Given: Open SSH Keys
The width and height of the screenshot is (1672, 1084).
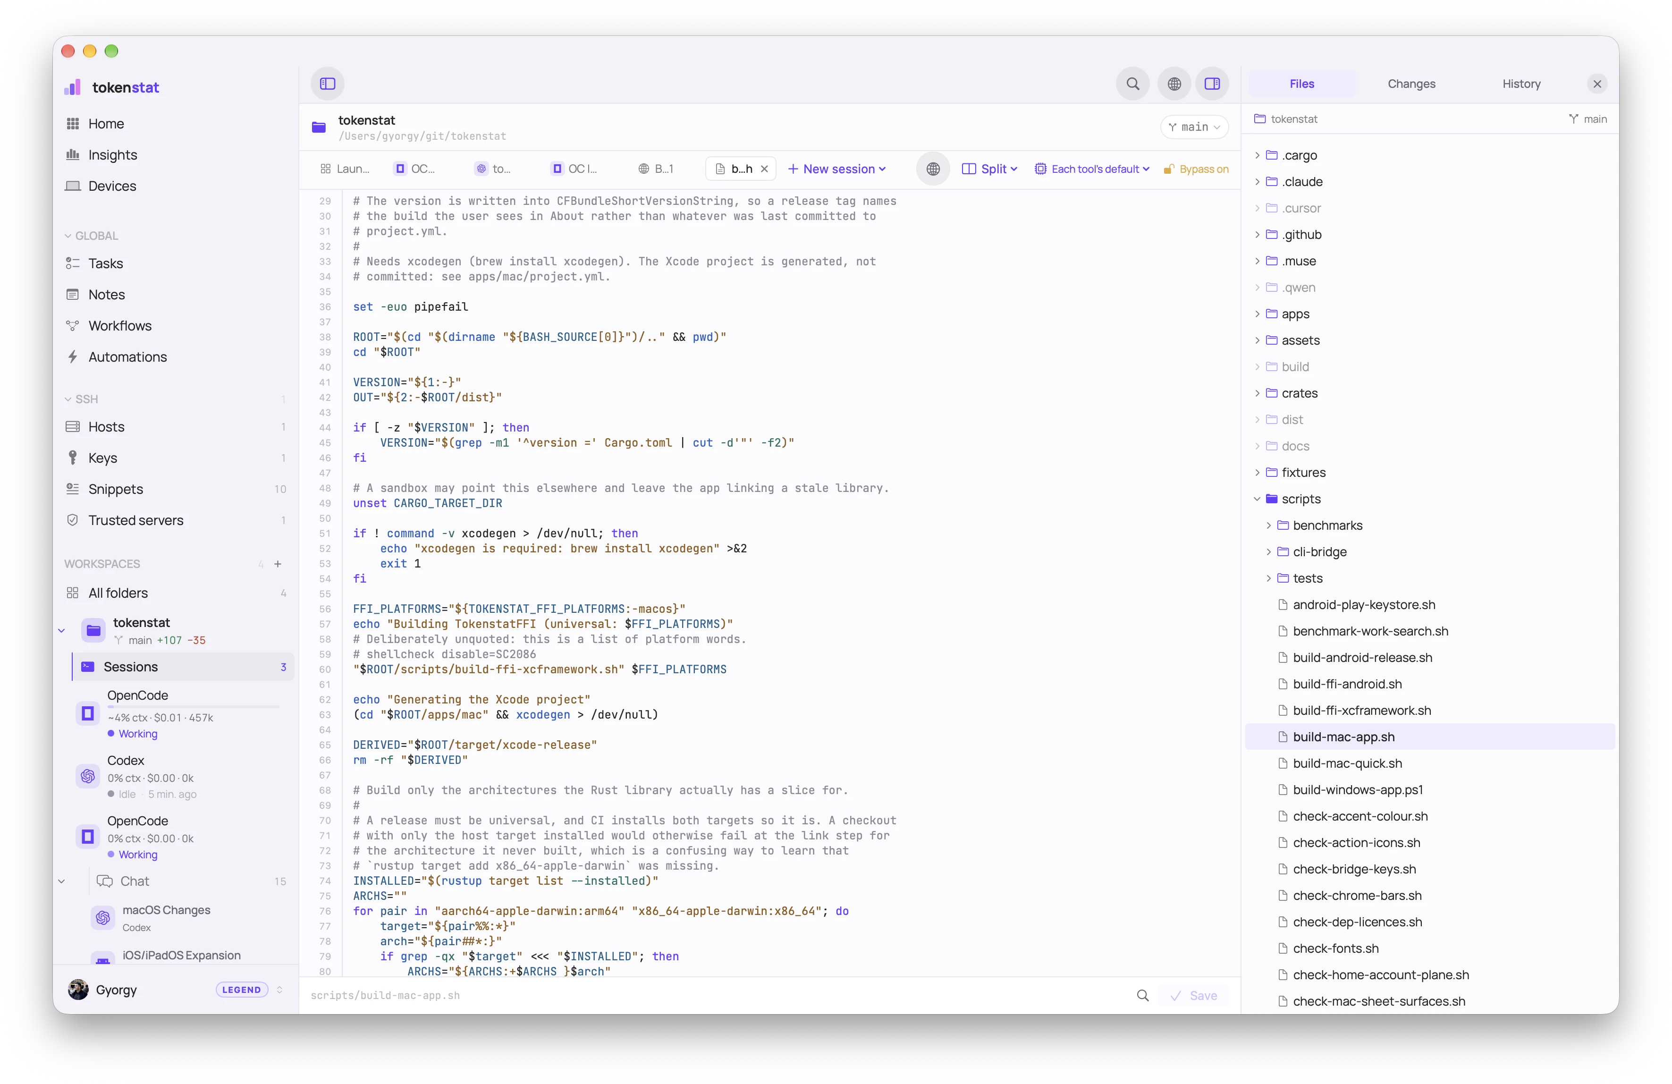Looking at the screenshot, I should point(176,458).
